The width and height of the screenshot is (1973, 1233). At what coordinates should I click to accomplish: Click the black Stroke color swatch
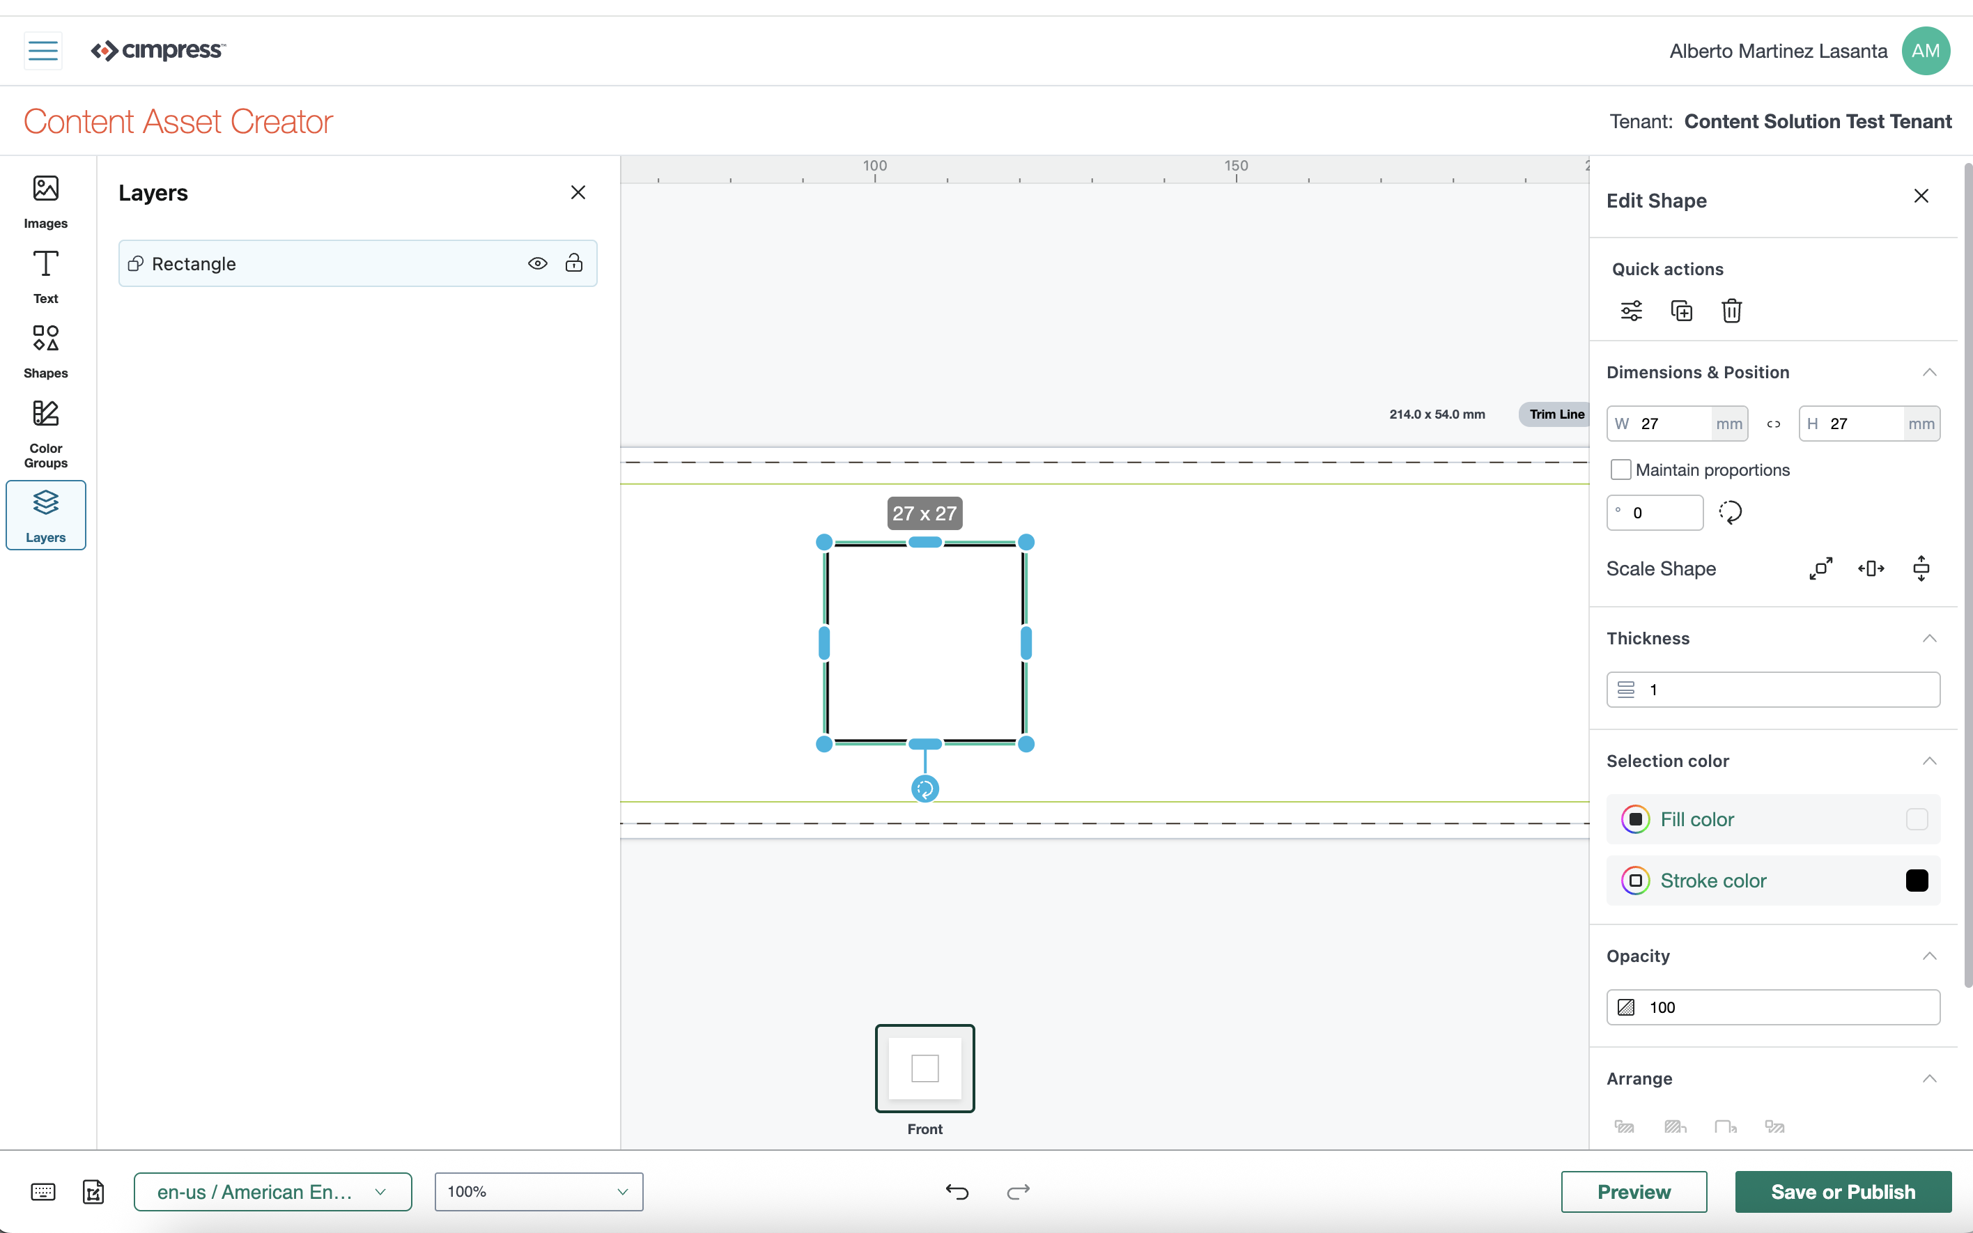tap(1917, 881)
